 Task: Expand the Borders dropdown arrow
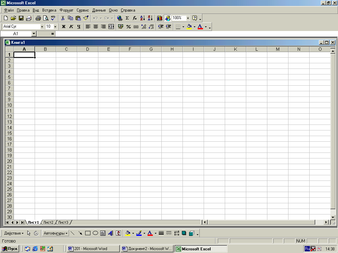[183, 27]
